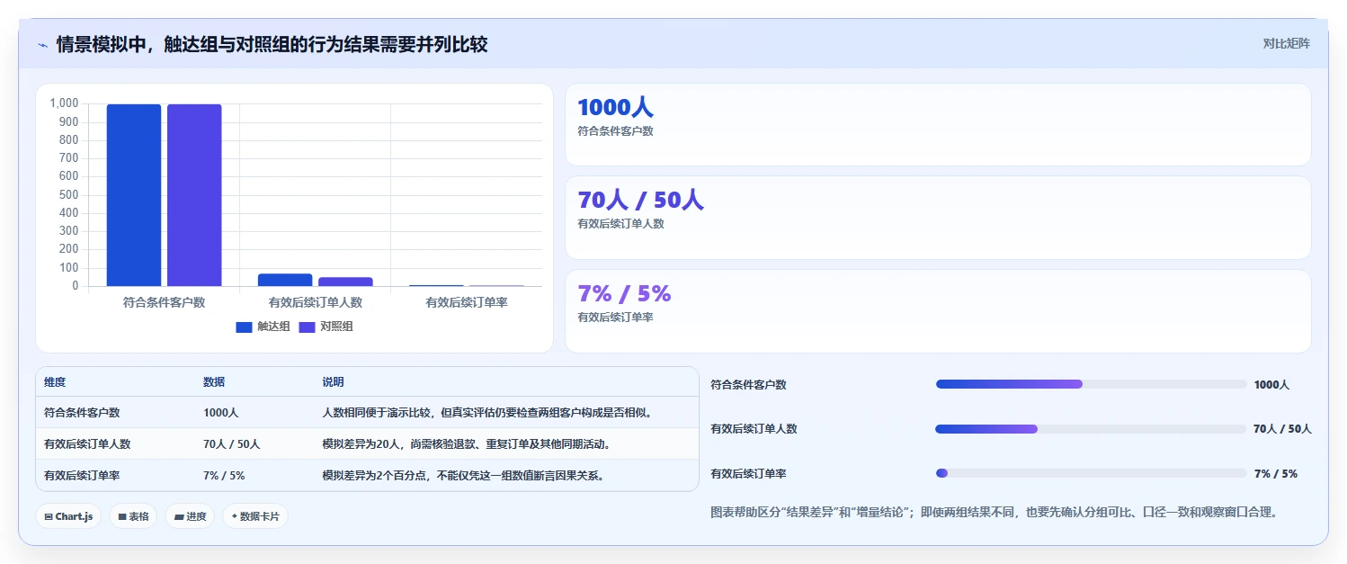Click the title 情景模拟中 heading text
The height and width of the screenshot is (564, 1347).
[272, 44]
